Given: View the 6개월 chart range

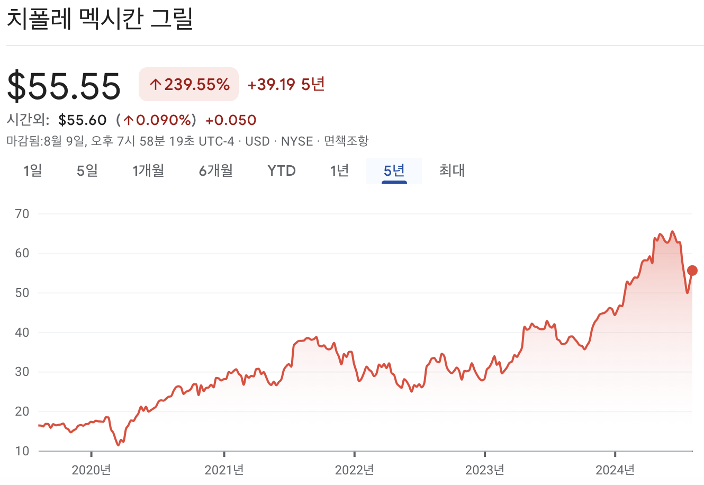Looking at the screenshot, I should [215, 170].
